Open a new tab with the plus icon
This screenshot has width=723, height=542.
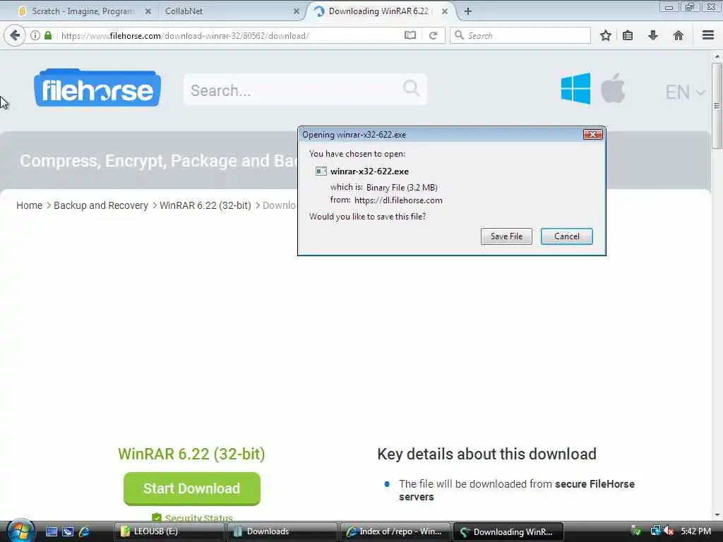point(468,11)
